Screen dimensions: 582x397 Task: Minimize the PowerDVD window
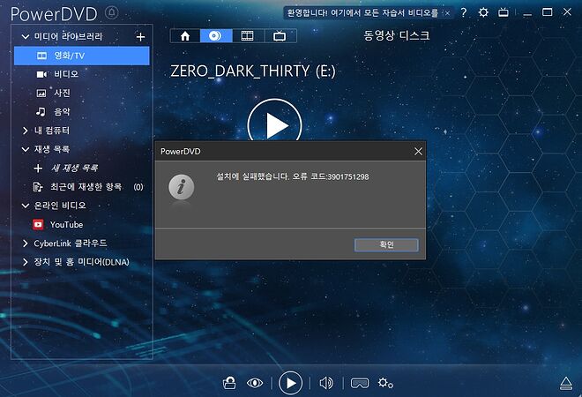click(x=527, y=13)
